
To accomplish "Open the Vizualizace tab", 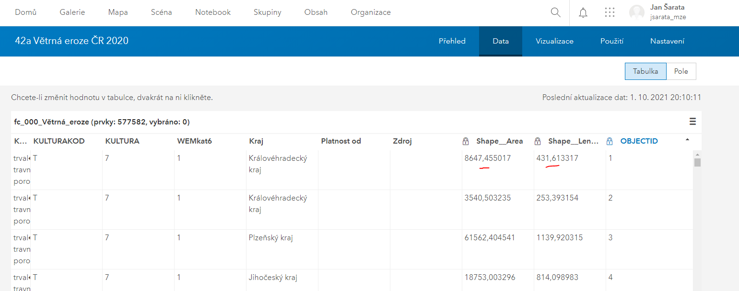I will pos(554,41).
